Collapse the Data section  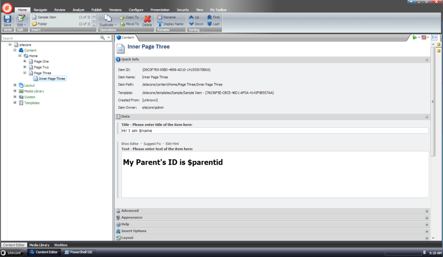427,117
